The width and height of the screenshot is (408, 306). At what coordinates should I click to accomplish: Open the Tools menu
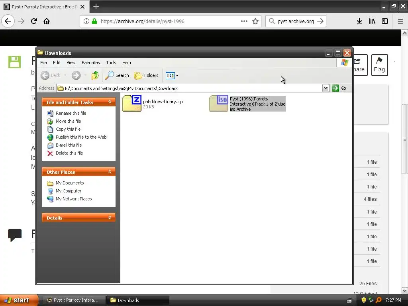(111, 63)
